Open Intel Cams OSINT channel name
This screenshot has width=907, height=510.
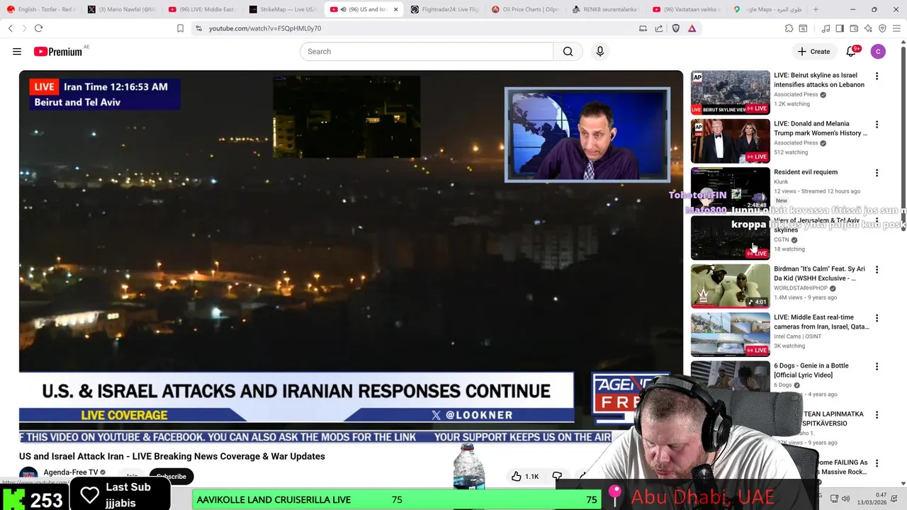(x=797, y=336)
